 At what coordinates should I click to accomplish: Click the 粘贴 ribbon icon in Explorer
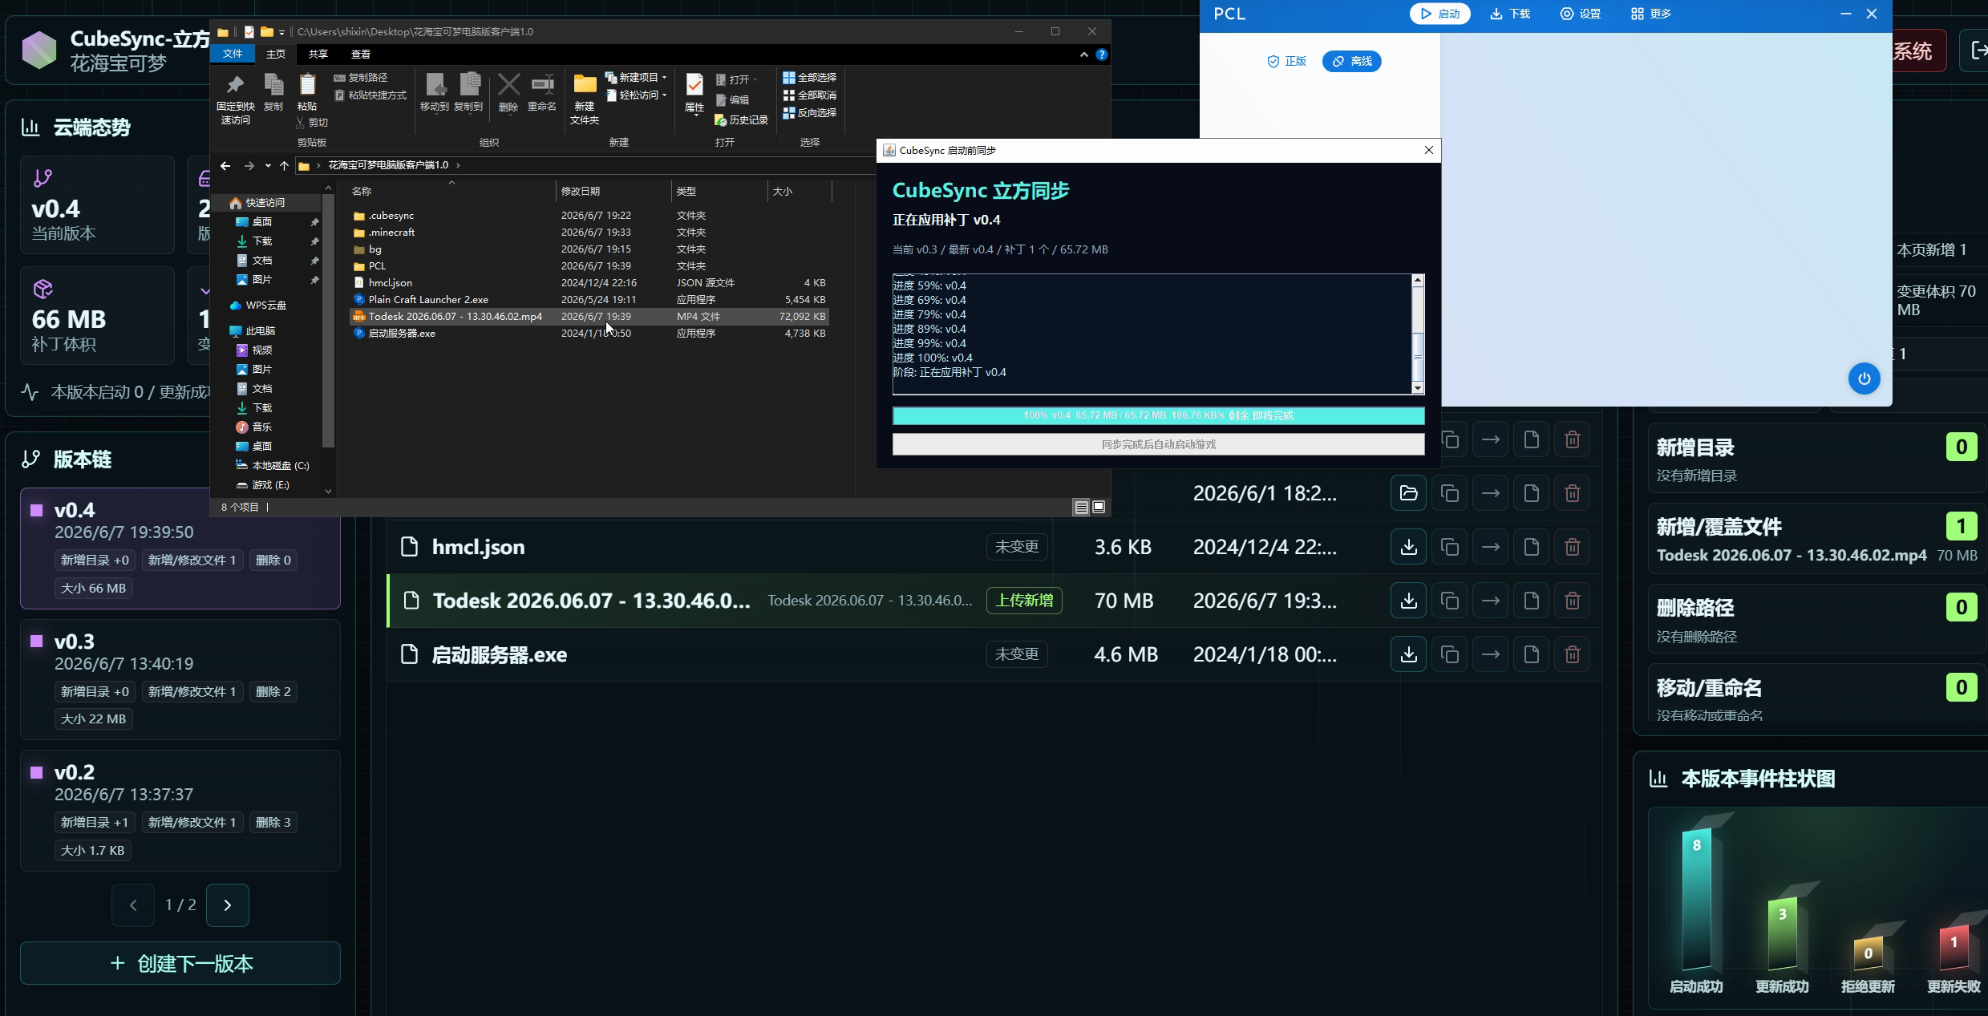coord(307,93)
